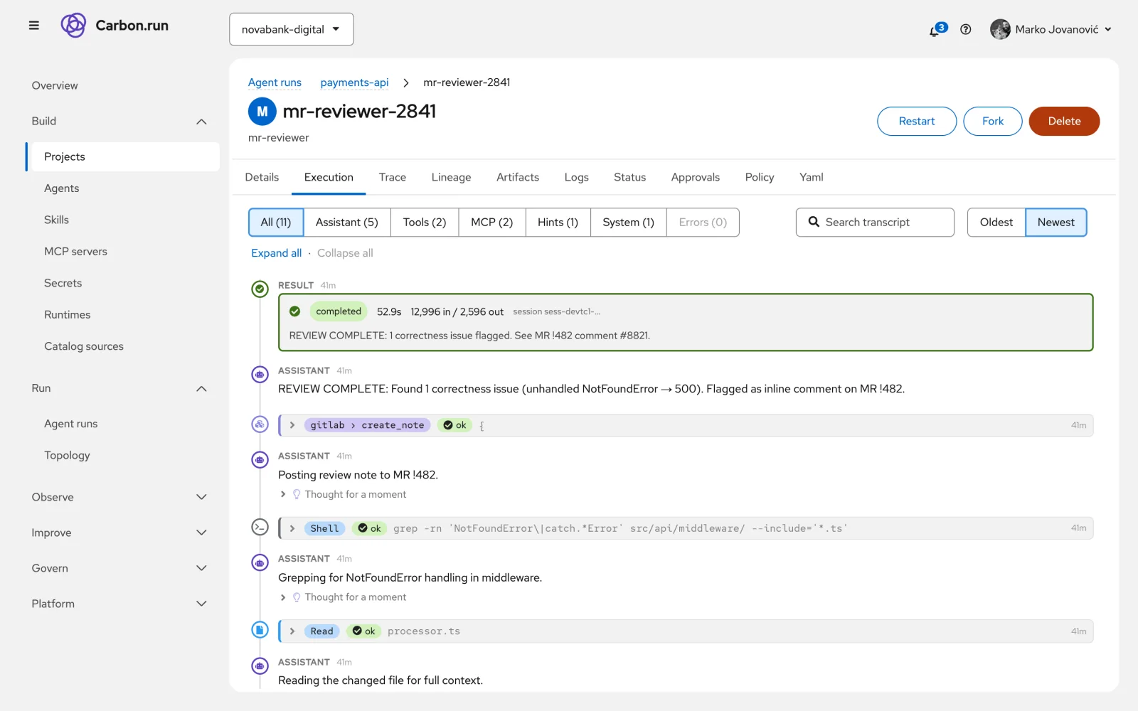
Task: Open the help question mark icon
Action: tap(965, 29)
